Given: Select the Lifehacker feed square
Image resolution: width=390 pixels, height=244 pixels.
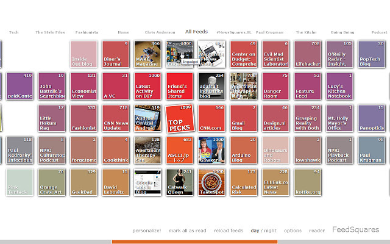Looking at the screenshot, I should (x=308, y=54).
